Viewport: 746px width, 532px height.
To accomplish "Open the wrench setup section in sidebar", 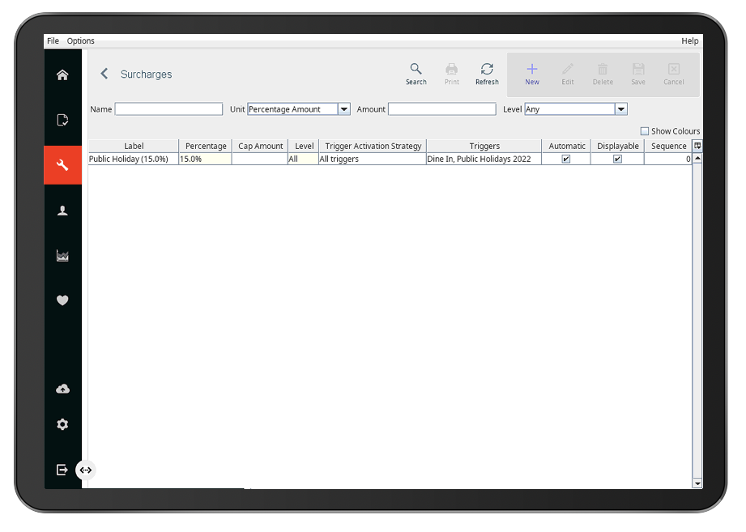I will pos(62,165).
